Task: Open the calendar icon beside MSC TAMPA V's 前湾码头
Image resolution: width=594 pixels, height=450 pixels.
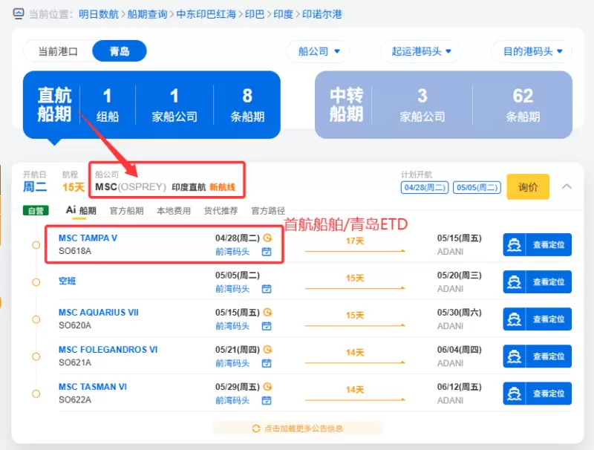Action: click(x=267, y=252)
